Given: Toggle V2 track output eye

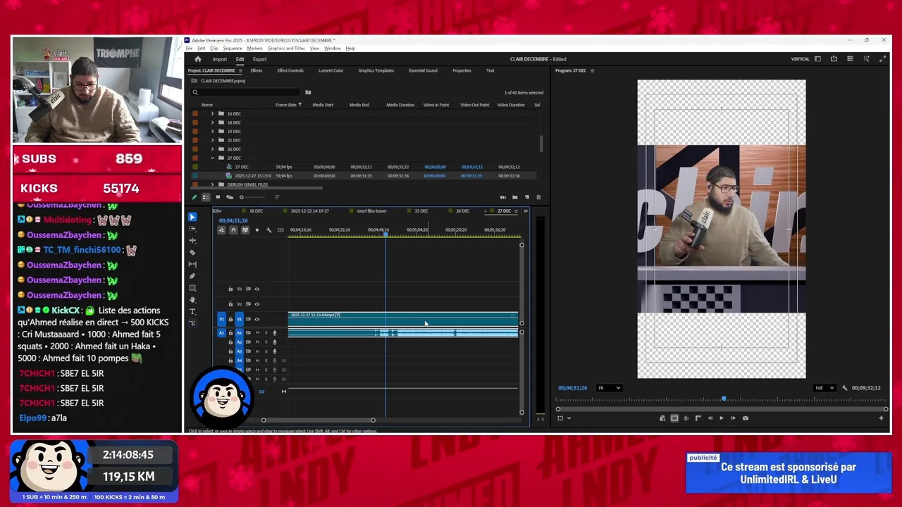Looking at the screenshot, I should [257, 304].
